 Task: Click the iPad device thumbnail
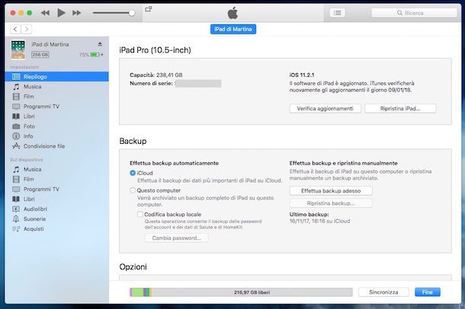18,49
